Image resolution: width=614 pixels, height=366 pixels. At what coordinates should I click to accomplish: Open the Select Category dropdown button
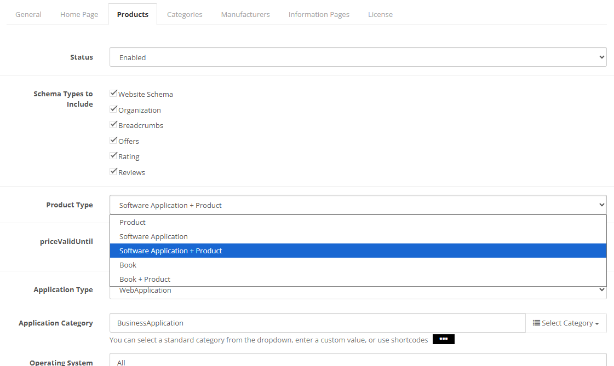566,323
